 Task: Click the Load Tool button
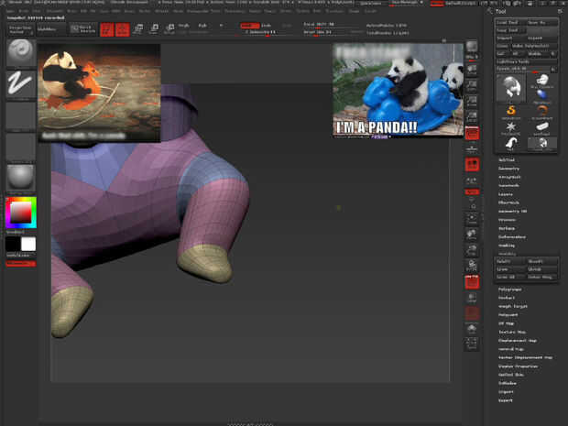(x=511, y=23)
